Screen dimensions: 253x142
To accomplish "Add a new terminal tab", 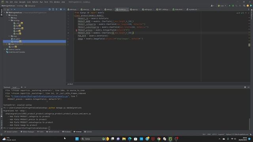I will (x=22, y=87).
